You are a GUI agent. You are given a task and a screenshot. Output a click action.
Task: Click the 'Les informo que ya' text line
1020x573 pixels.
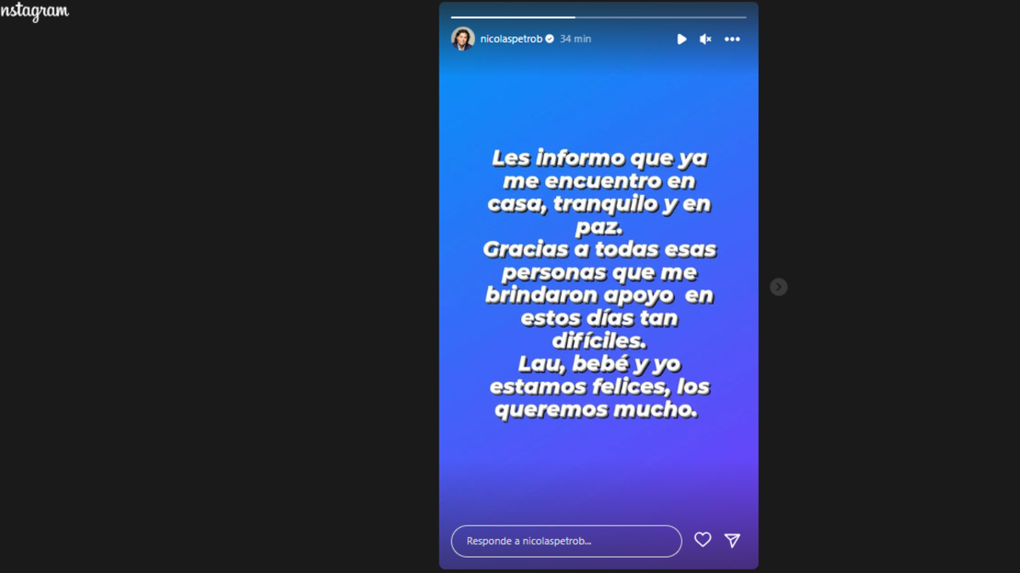599,159
